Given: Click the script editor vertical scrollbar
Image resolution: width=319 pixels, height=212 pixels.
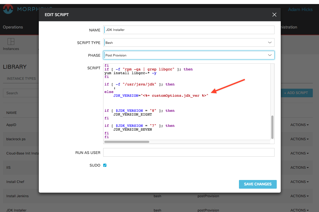Looking at the screenshot, I should coord(272,127).
